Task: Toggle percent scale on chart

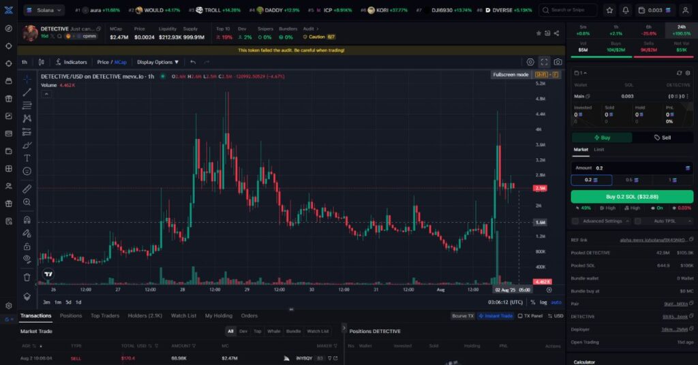Action: point(533,302)
